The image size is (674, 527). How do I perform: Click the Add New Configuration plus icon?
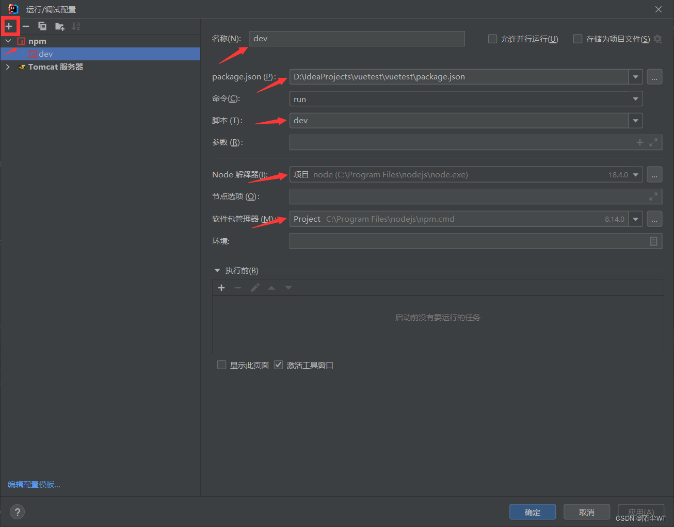(9, 26)
